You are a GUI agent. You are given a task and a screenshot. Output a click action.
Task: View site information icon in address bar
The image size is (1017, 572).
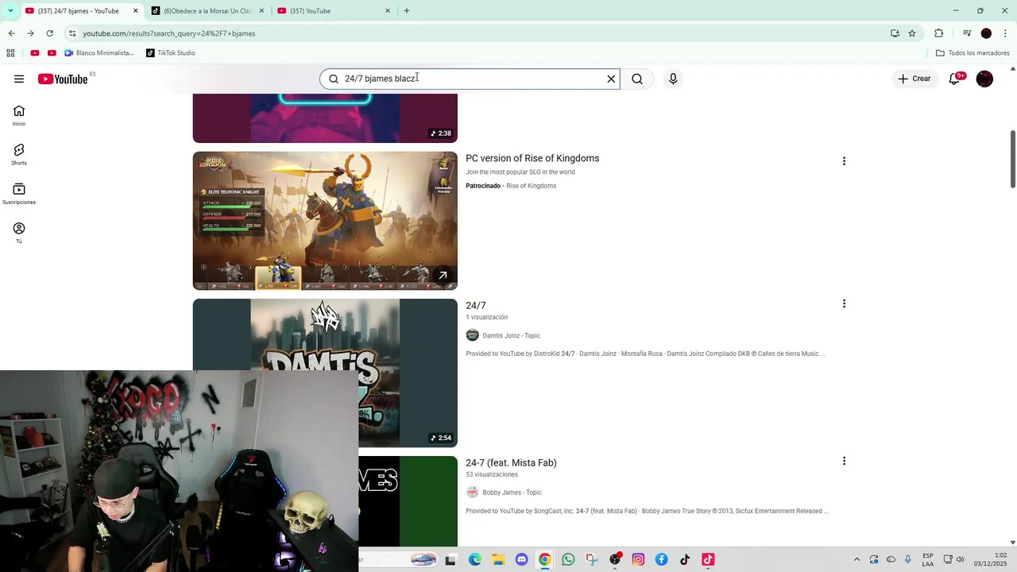tap(72, 33)
